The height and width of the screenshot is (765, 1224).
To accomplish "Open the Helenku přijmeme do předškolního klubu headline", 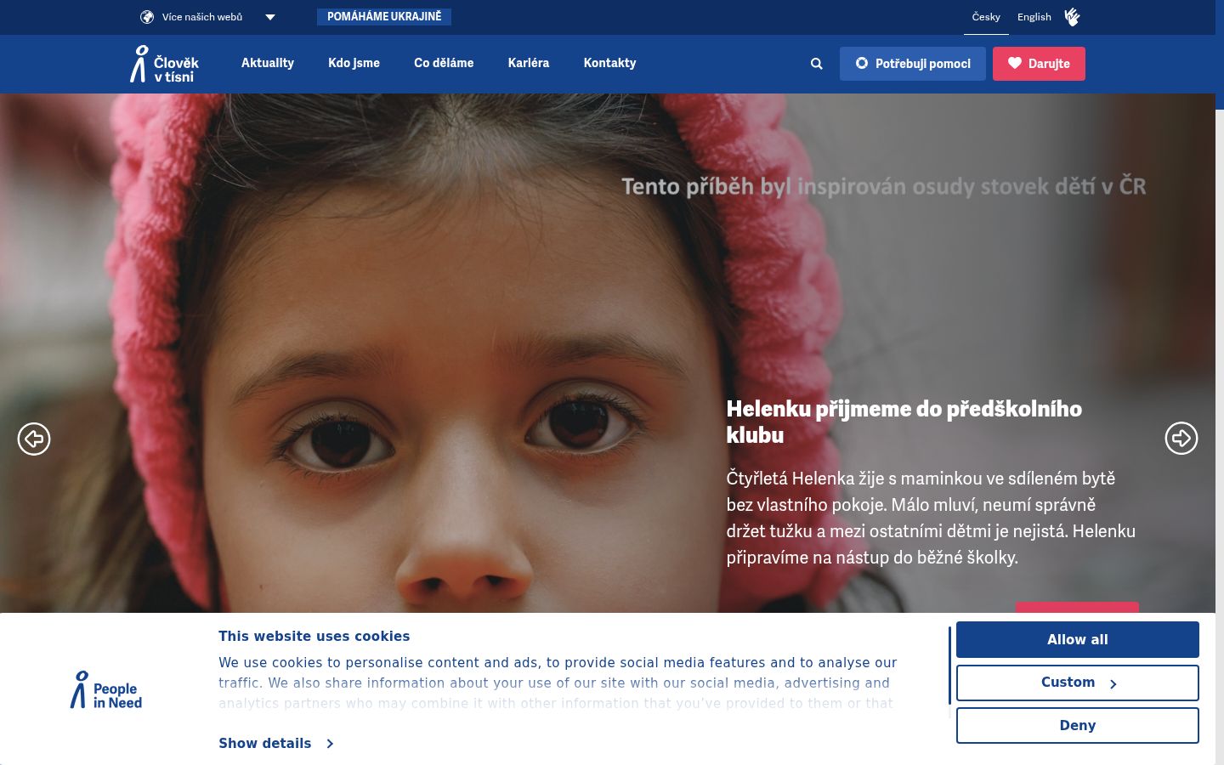I will [x=904, y=422].
